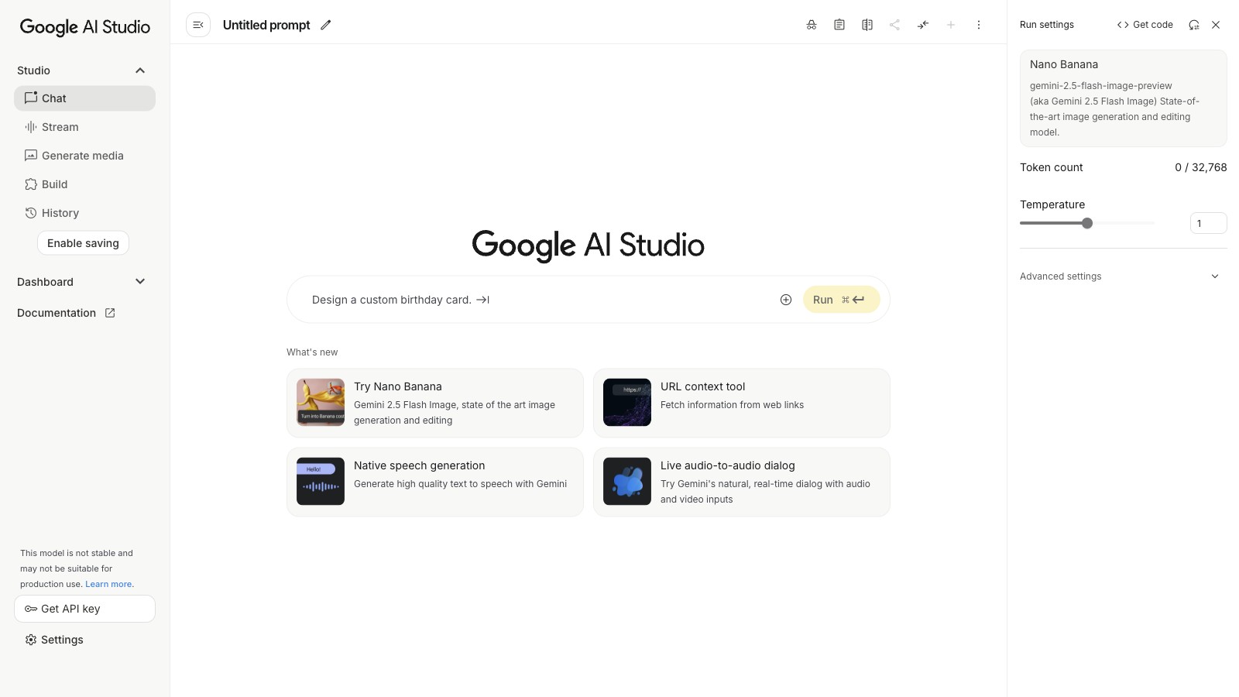
Task: Click the temporary chat incognito icon
Action: (811, 25)
